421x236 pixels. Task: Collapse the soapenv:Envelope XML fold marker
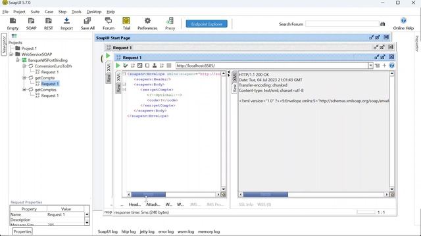tap(124, 74)
